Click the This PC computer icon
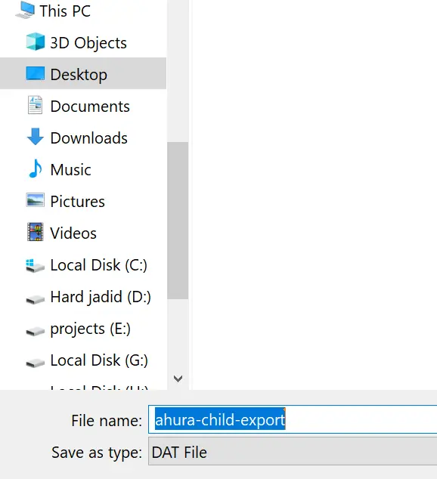This screenshot has height=479, width=437. point(25,10)
